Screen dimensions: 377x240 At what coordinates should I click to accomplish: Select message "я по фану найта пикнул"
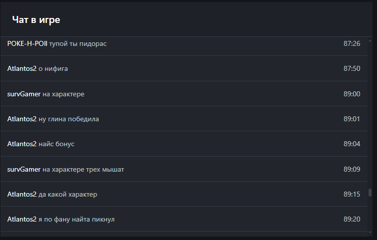tap(77, 220)
